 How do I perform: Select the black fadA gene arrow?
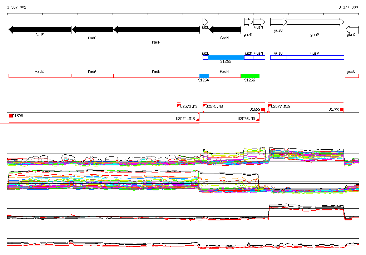click(93, 30)
